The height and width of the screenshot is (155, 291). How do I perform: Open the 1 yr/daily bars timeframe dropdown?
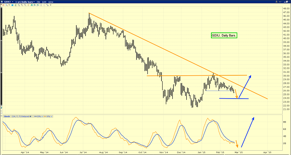point(34,2)
